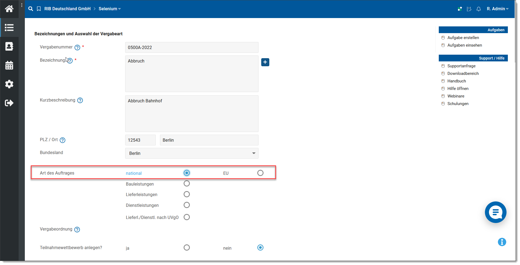
Task: Open the search magnifier icon
Action: coord(31,9)
